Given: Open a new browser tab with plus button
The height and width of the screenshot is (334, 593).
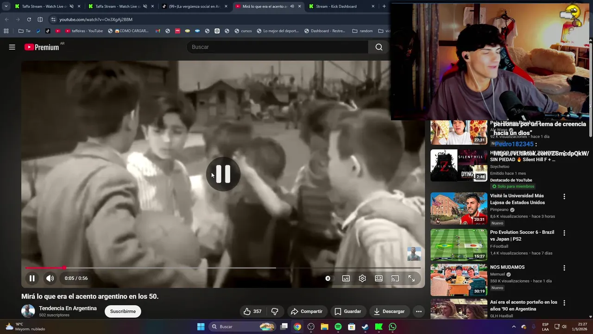Looking at the screenshot, I should (x=384, y=6).
